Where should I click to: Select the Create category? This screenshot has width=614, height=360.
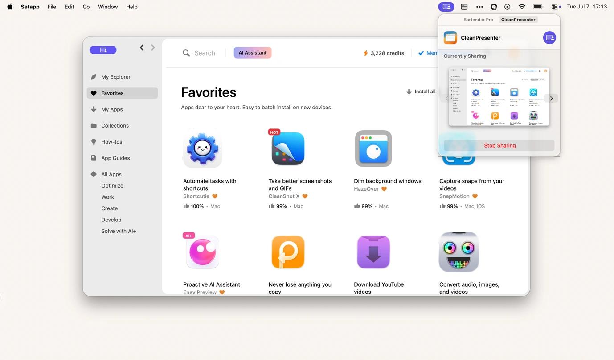[110, 208]
